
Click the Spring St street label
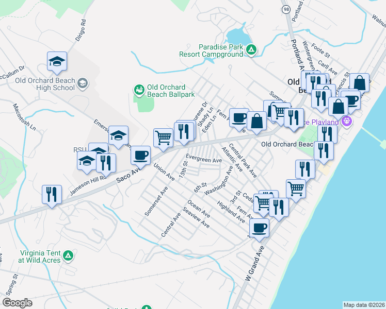point(12,285)
